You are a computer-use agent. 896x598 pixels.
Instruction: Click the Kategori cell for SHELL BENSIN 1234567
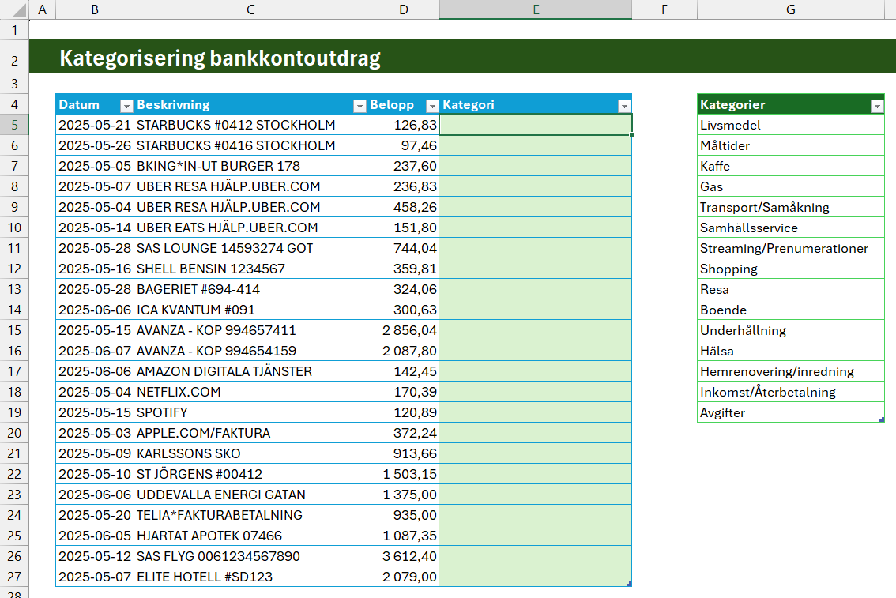[x=536, y=269]
